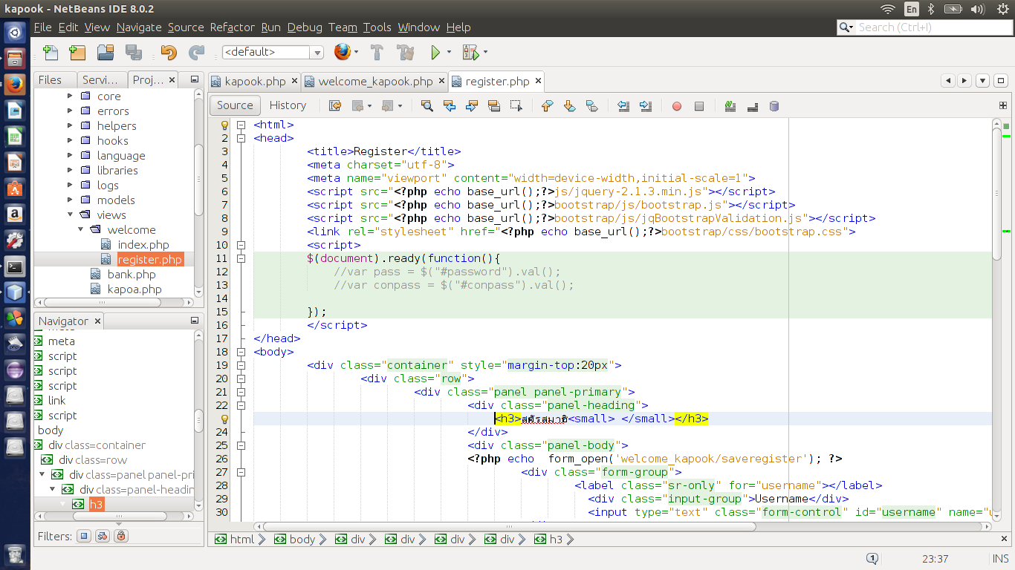Start macro recording red circle
Image resolution: width=1015 pixels, height=570 pixels.
(x=677, y=106)
